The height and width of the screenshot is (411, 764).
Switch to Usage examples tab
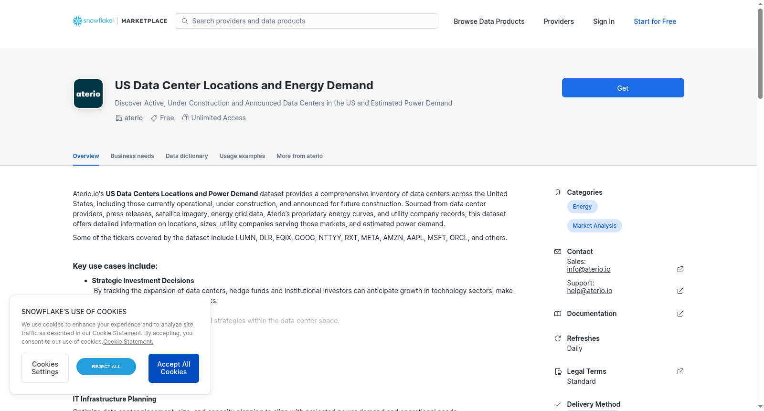[242, 156]
